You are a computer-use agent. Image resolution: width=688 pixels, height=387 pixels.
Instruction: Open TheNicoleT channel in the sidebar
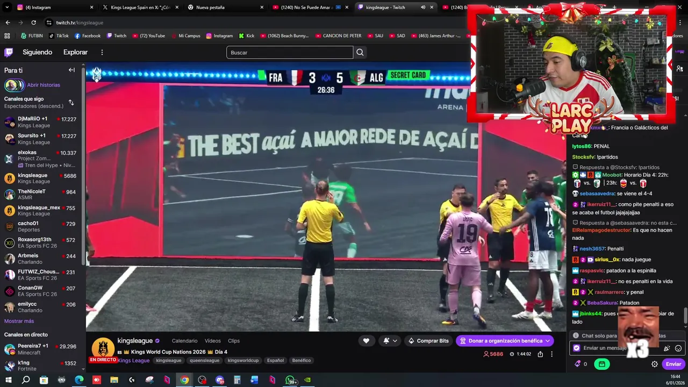(x=41, y=195)
